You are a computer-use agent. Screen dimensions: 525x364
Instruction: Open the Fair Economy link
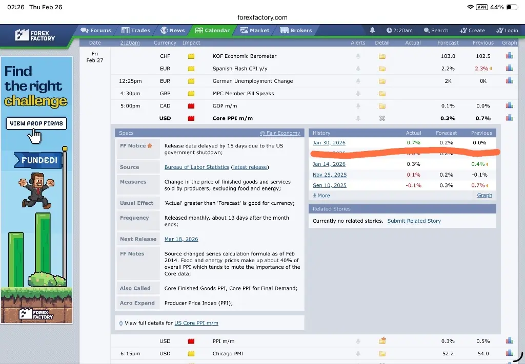pyautogui.click(x=280, y=133)
